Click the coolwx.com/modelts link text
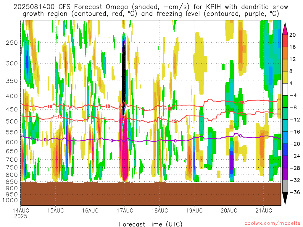The width and height of the screenshot is (303, 227). pyautogui.click(x=272, y=223)
